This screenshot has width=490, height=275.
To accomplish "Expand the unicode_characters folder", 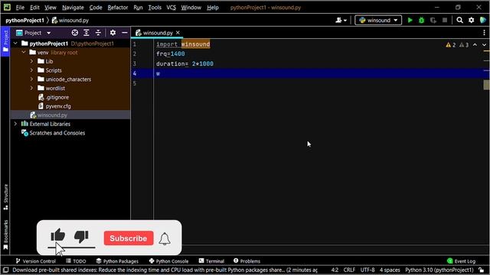I will [31, 79].
